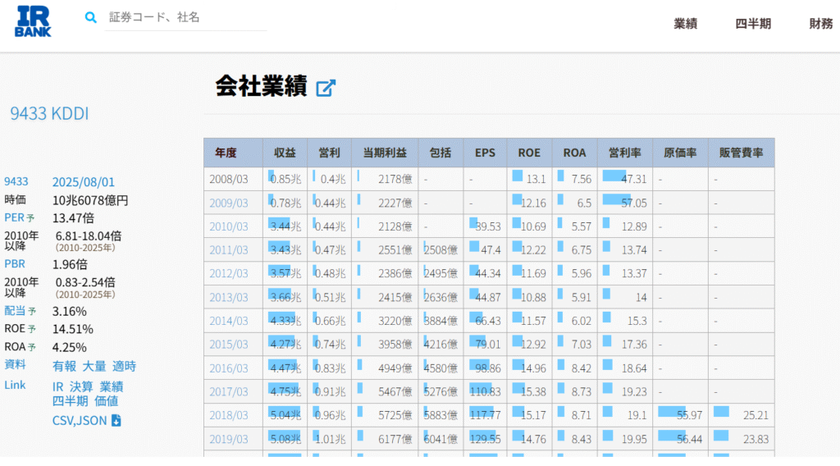Click the 9433 code link
Screen dimensions: 840x466
(x=16, y=181)
